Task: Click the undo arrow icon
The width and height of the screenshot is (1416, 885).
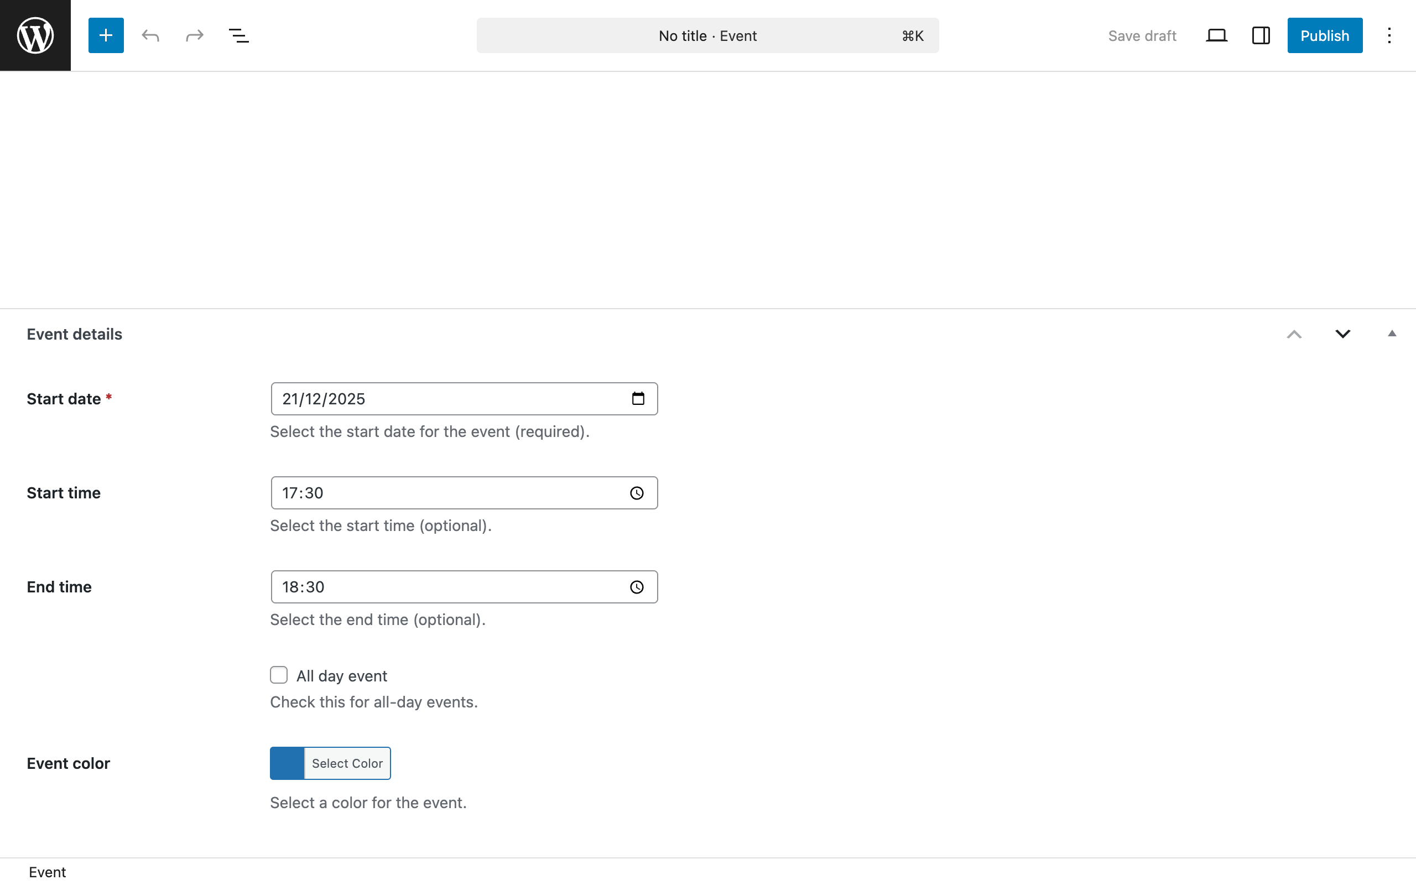Action: (x=150, y=35)
